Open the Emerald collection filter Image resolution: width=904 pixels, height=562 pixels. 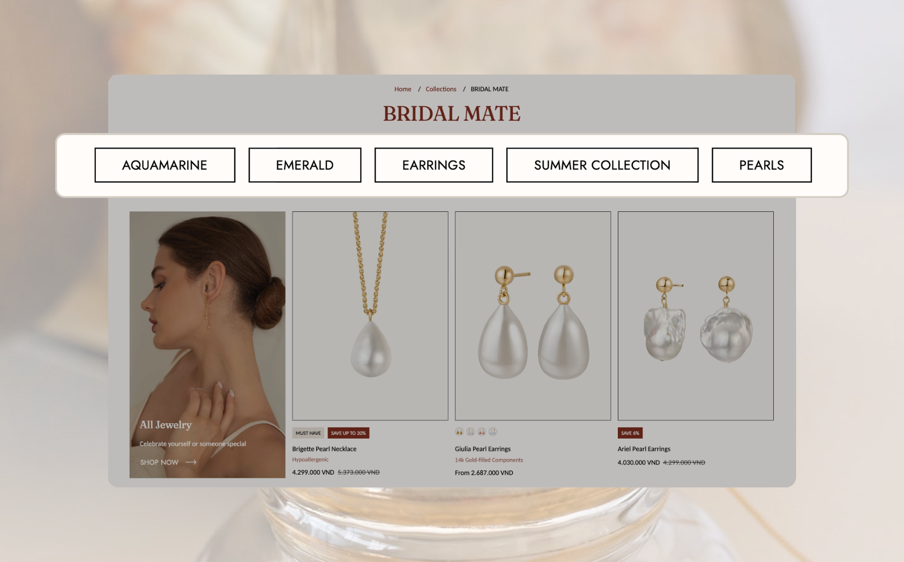(x=305, y=165)
